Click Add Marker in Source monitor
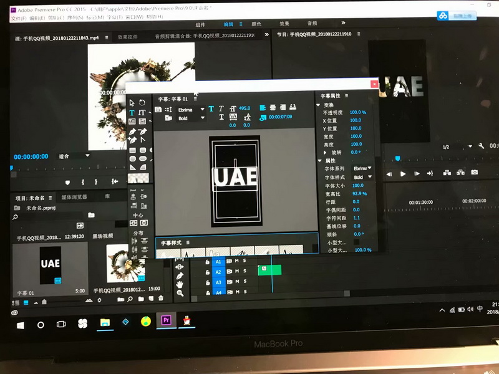This screenshot has height=374, width=499. point(67,183)
